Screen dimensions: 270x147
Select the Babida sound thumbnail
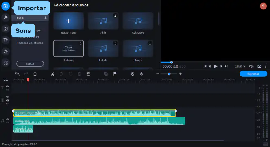[103, 48]
